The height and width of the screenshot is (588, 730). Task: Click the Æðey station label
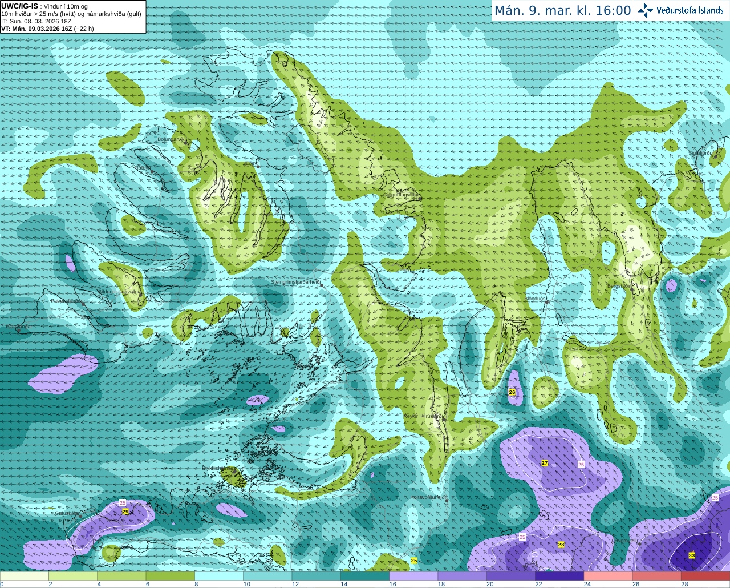(251, 163)
